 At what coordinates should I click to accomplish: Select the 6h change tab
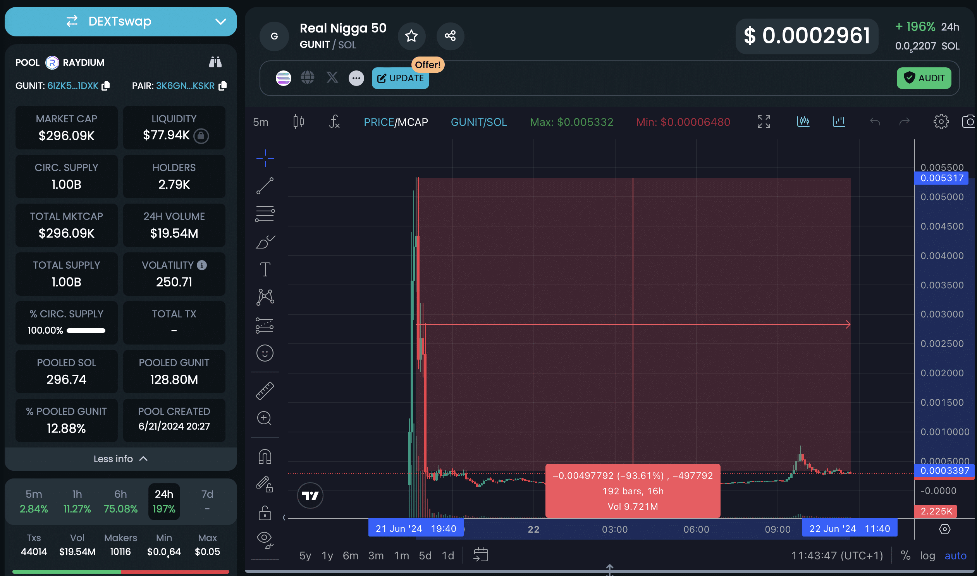point(120,501)
